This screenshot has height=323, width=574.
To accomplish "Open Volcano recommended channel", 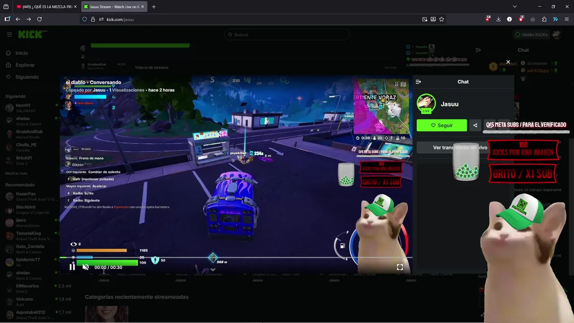I will (x=30, y=301).
